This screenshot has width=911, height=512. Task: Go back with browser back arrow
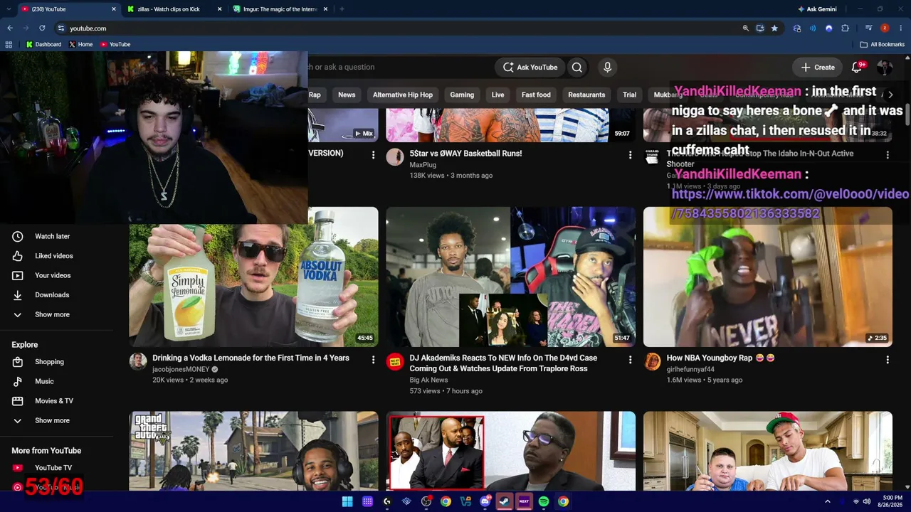pyautogui.click(x=10, y=28)
